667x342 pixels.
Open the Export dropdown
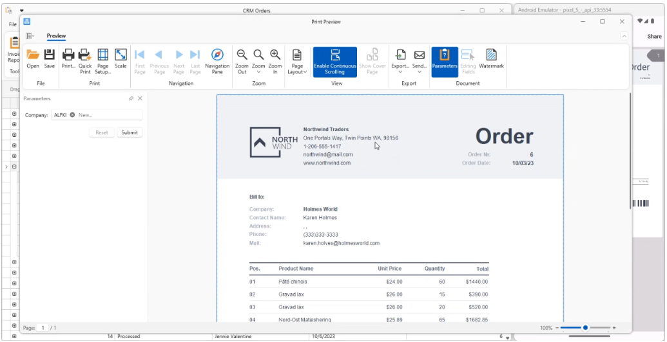[x=400, y=61]
